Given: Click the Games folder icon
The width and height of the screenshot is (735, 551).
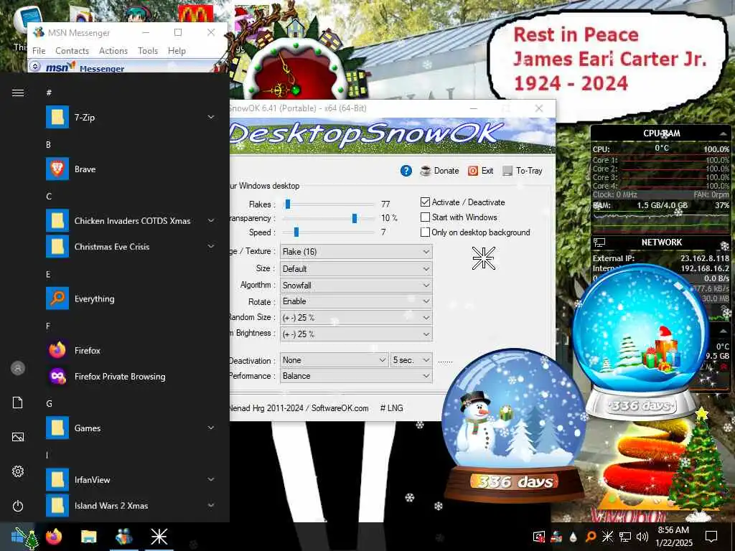Looking at the screenshot, I should (57, 428).
